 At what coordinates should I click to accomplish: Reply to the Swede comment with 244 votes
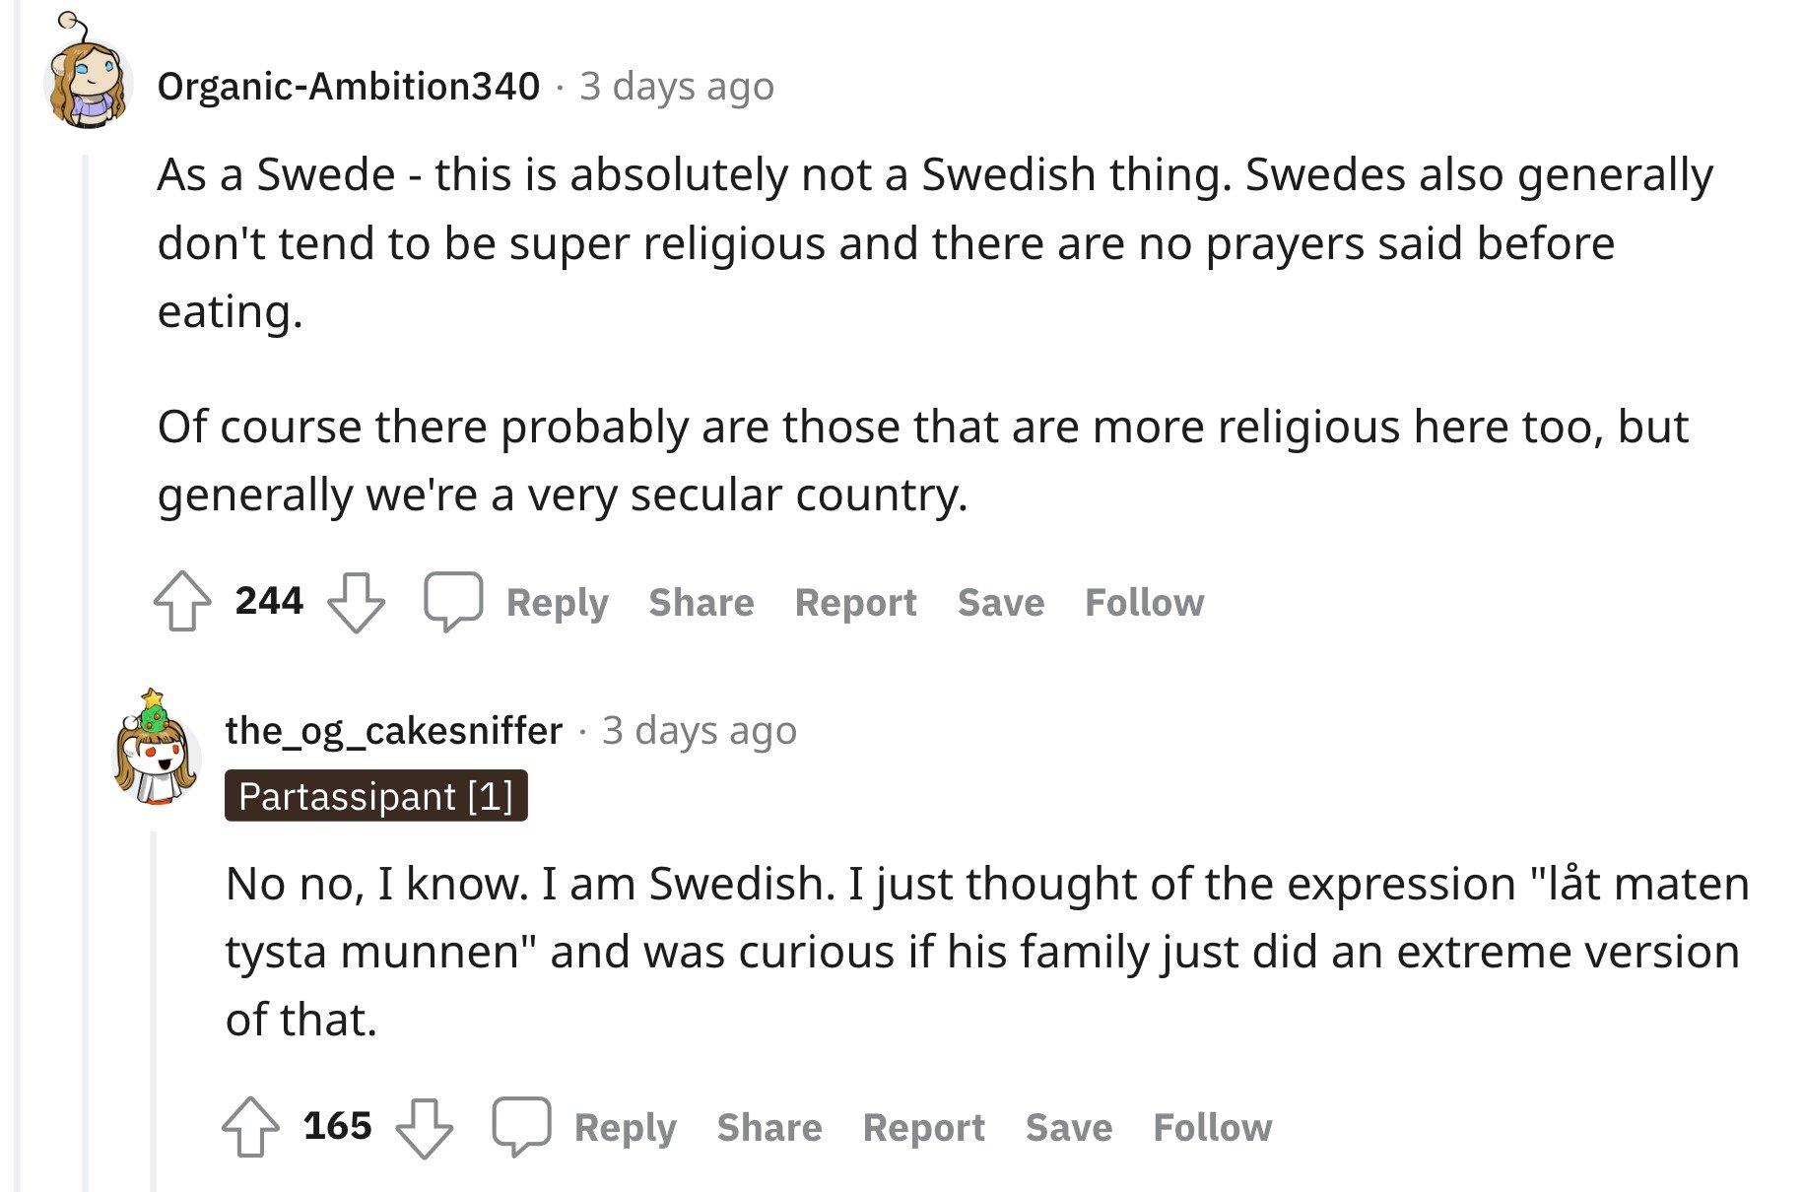pos(558,602)
